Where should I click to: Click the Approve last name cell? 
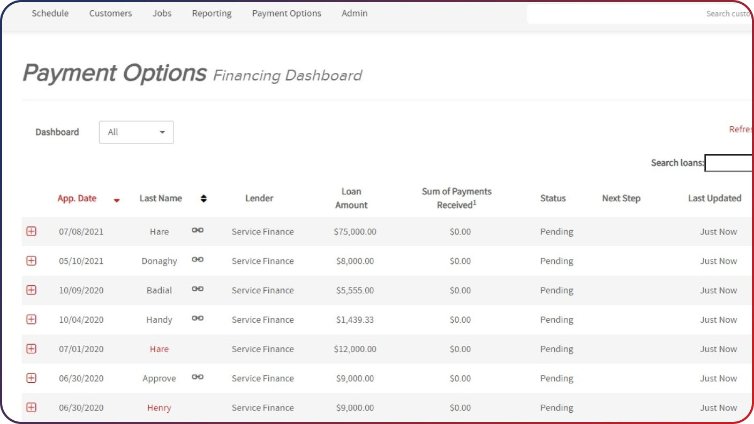pos(159,378)
